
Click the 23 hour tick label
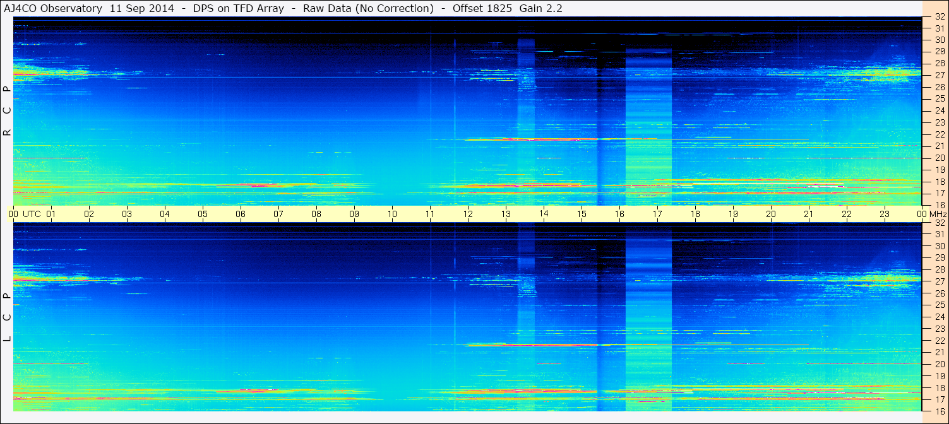click(x=885, y=214)
